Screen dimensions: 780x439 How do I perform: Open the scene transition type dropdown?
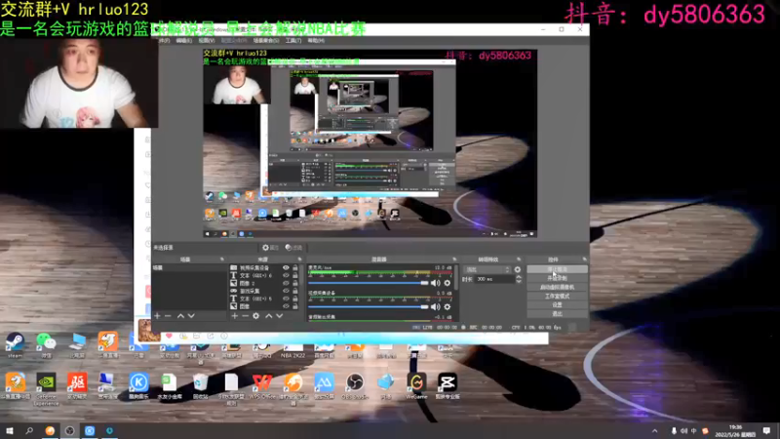487,270
